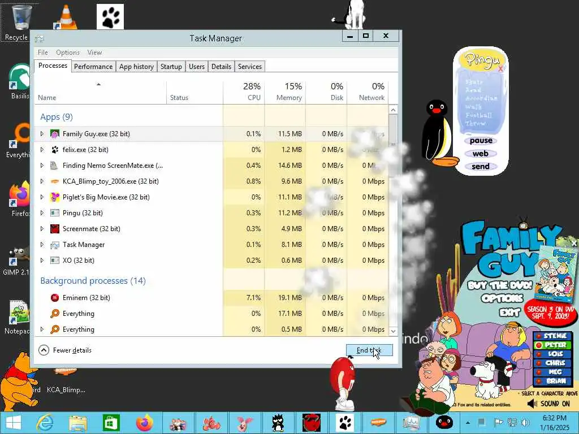Switch to the Users tab
579x434 pixels.
click(x=196, y=67)
